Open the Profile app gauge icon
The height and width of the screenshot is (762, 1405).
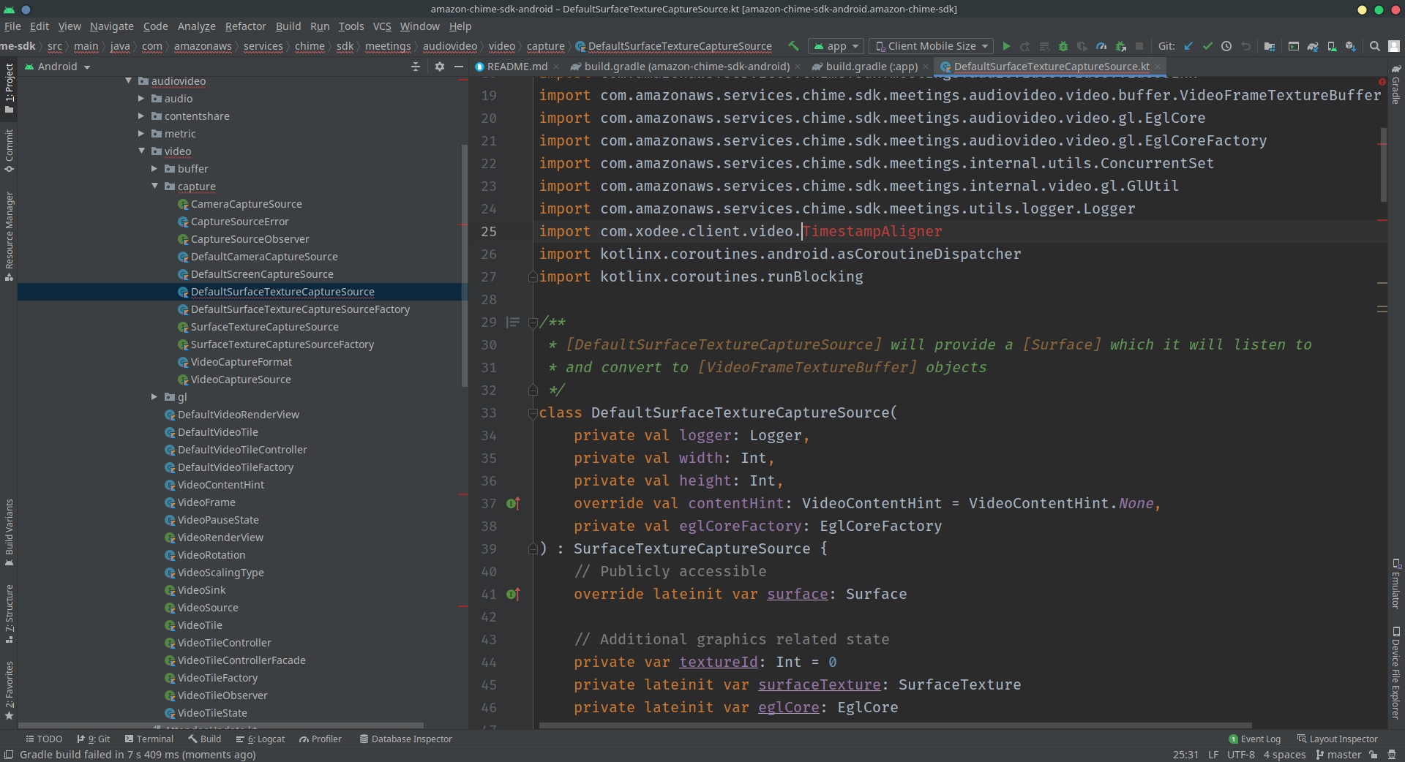[1101, 46]
